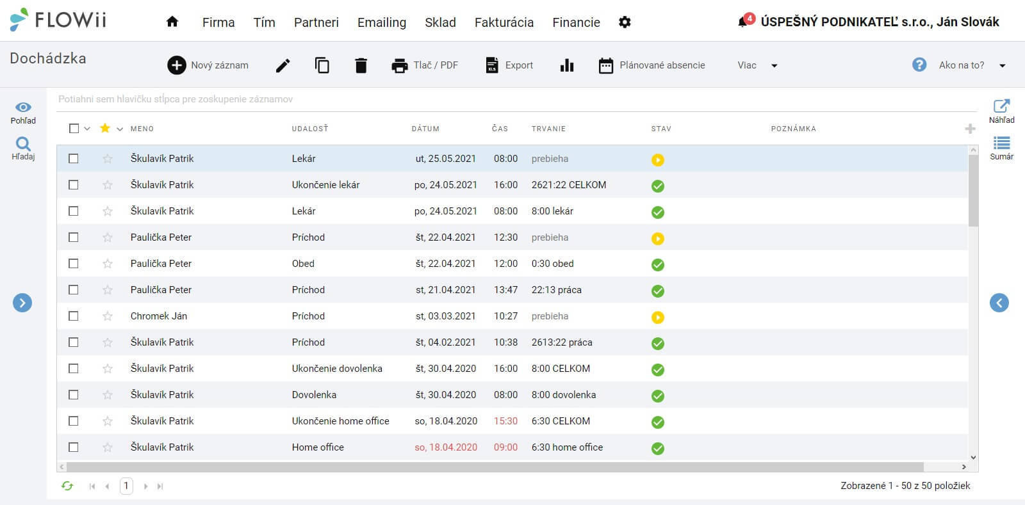Go to the last page arrow
The height and width of the screenshot is (505, 1025).
click(160, 486)
